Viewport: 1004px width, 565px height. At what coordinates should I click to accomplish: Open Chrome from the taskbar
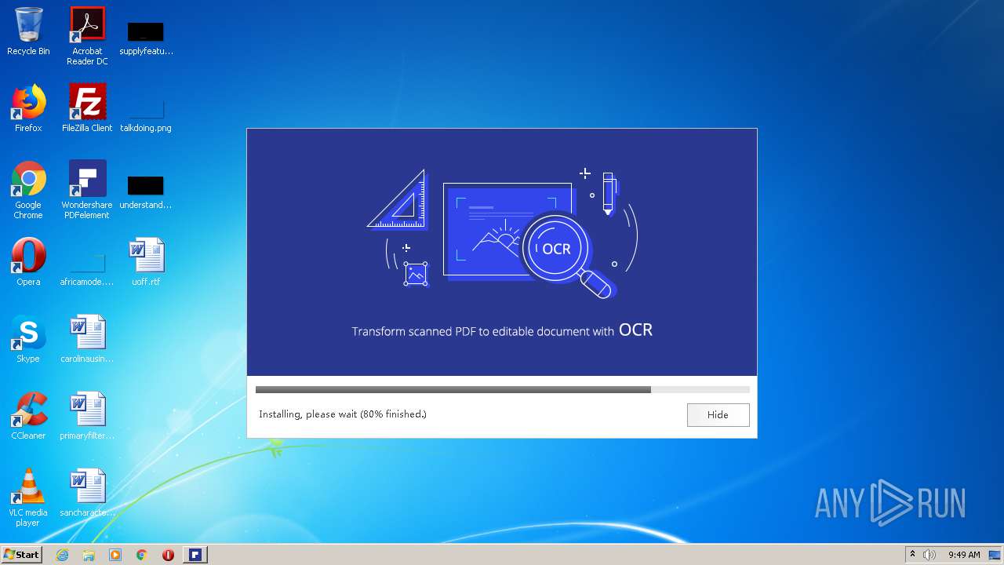(142, 555)
